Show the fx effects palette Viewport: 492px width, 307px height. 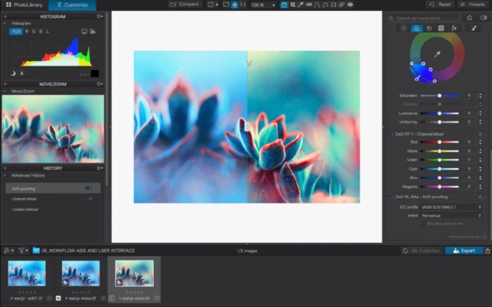[454, 28]
